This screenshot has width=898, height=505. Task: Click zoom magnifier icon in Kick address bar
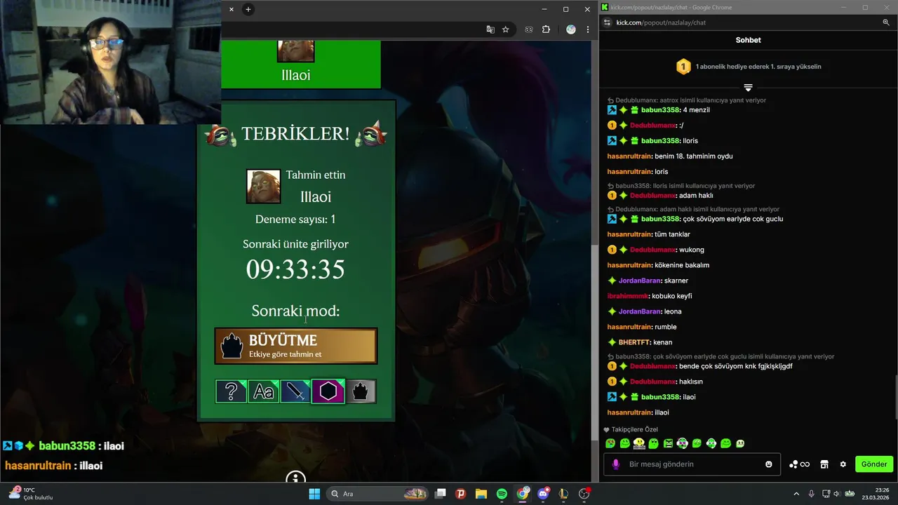click(x=886, y=22)
